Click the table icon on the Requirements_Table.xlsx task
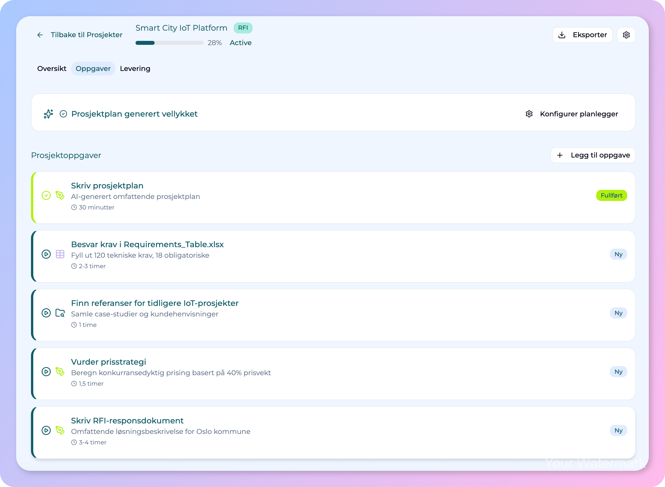The width and height of the screenshot is (665, 487). (x=60, y=254)
